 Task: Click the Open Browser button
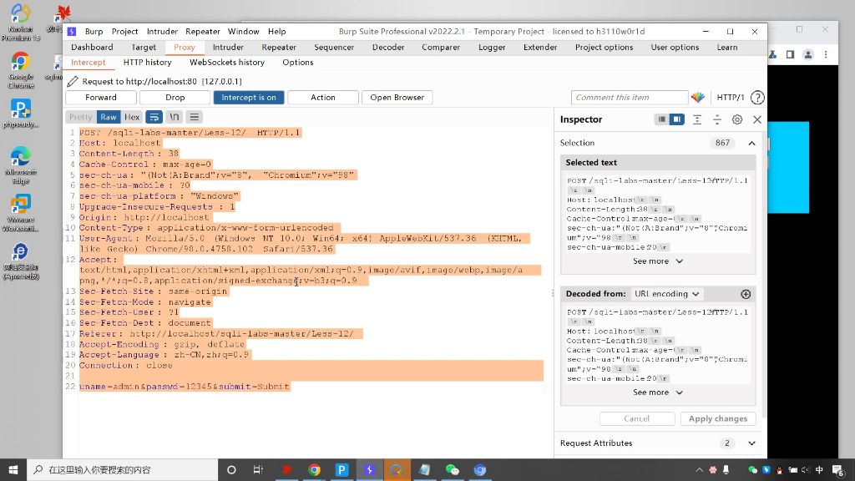tap(397, 98)
